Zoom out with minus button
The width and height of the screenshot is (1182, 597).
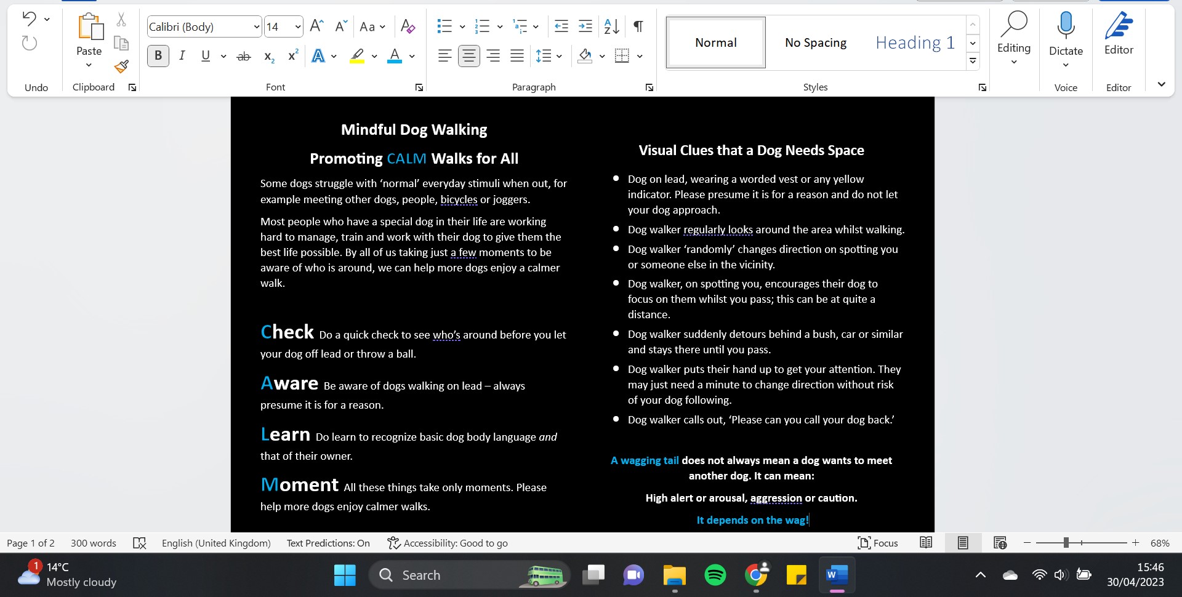click(1027, 543)
